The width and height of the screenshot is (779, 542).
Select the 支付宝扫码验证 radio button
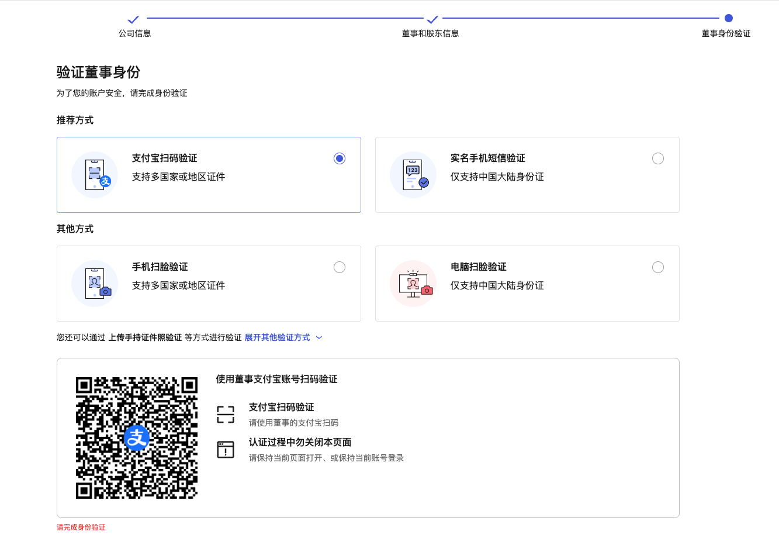[340, 158]
